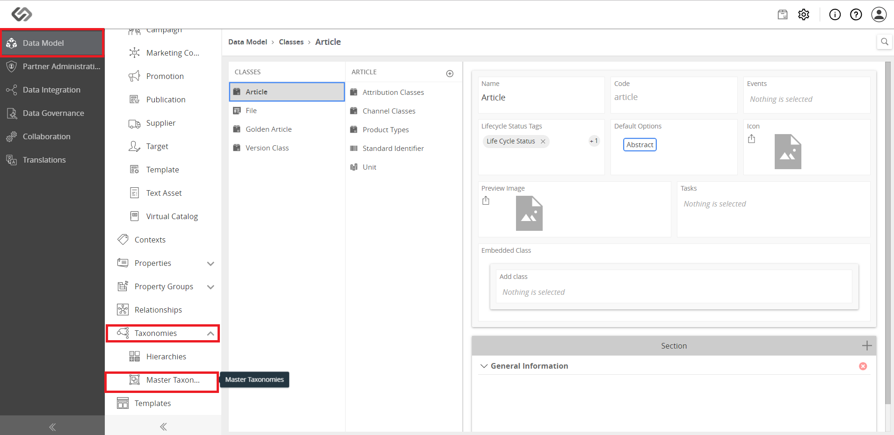Expand the Property Groups chevron
This screenshot has height=435, width=894.
tap(211, 287)
